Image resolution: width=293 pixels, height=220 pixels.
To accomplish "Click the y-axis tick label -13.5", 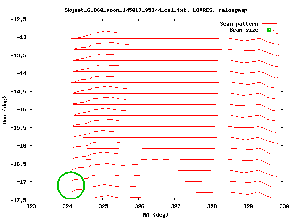I will coord(18,55).
